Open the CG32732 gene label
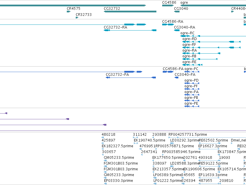Screen dimensions: 246x185 112,8
